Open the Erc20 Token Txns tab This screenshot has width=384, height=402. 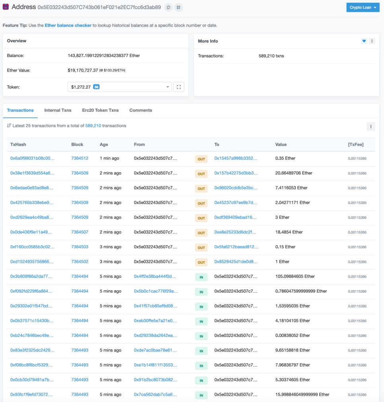coord(100,110)
